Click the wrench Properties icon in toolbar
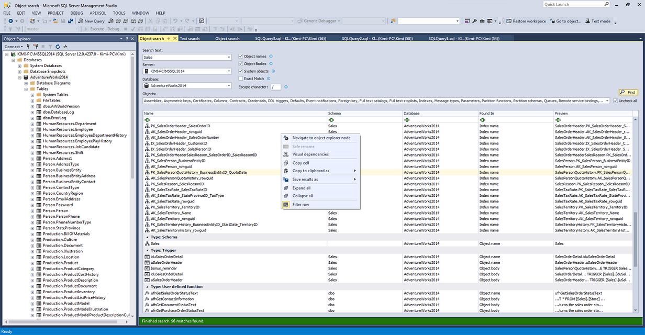Viewport: 645px width, 335px height. [474, 21]
